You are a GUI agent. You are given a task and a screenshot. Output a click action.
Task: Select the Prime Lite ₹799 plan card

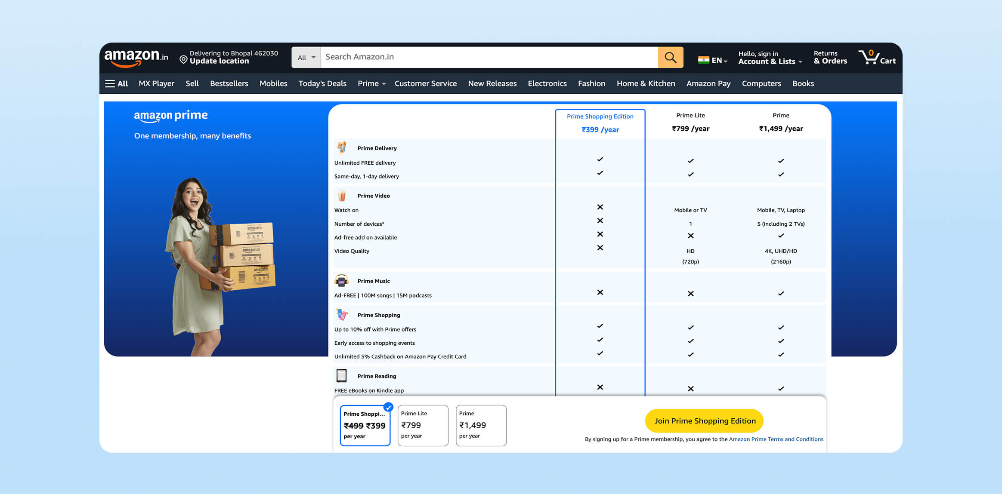tap(423, 425)
